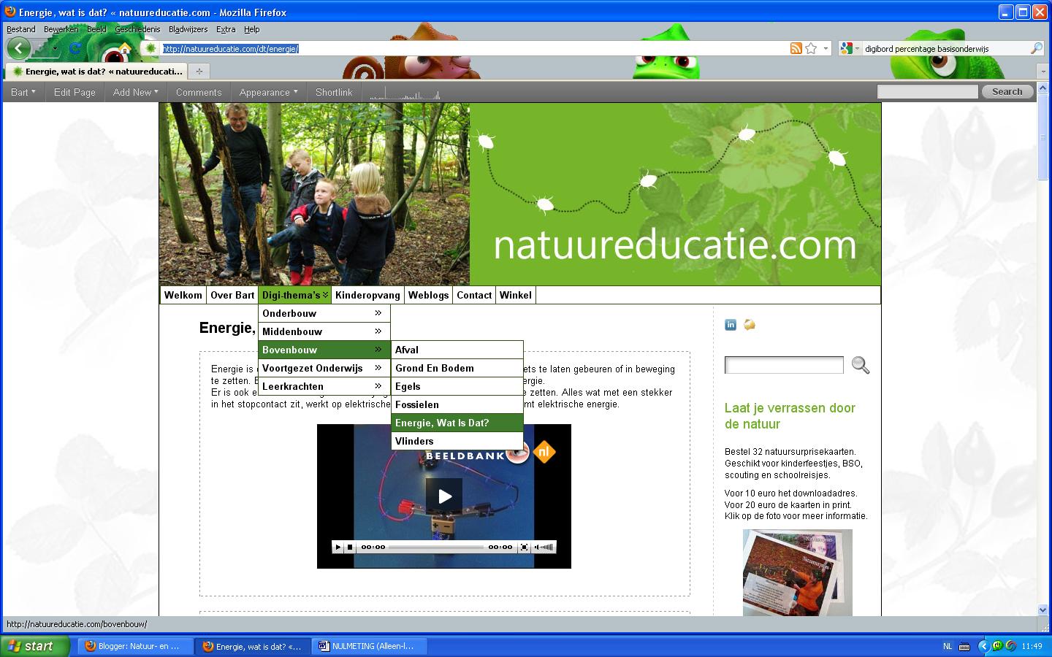Click Energie, Wat Is Dat? in submenu

(457, 423)
